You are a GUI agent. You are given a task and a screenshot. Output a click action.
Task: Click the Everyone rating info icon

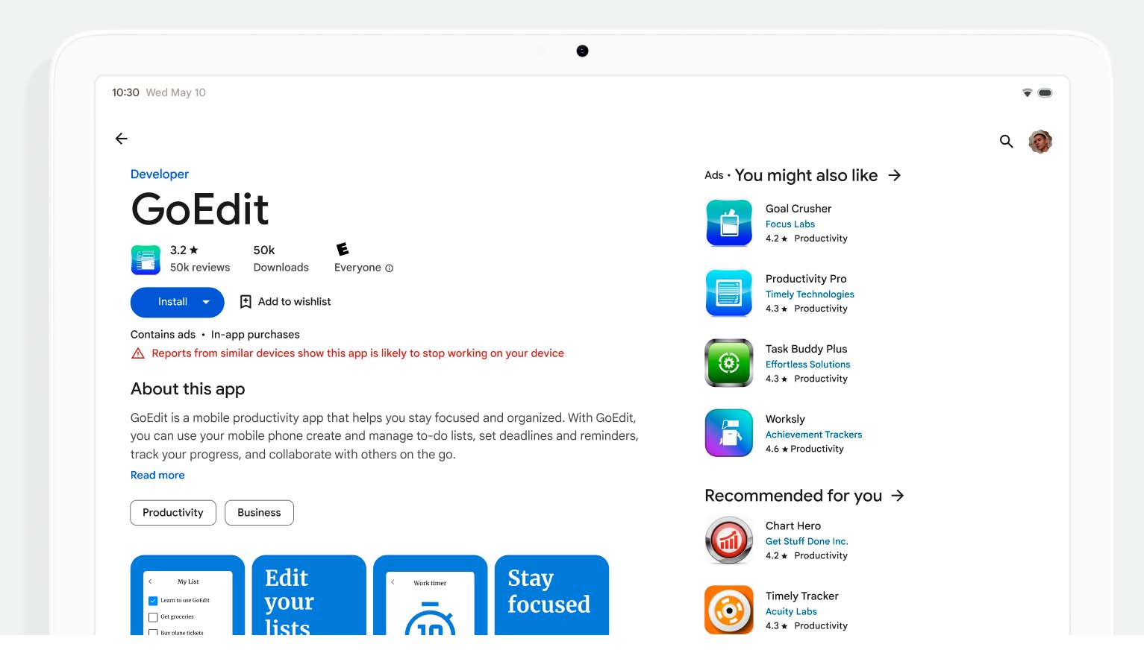(389, 268)
